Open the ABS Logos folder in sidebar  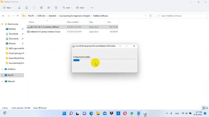point(15,48)
